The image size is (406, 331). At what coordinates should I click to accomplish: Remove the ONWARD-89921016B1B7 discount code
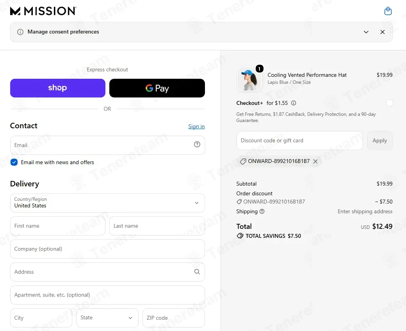coord(315,161)
